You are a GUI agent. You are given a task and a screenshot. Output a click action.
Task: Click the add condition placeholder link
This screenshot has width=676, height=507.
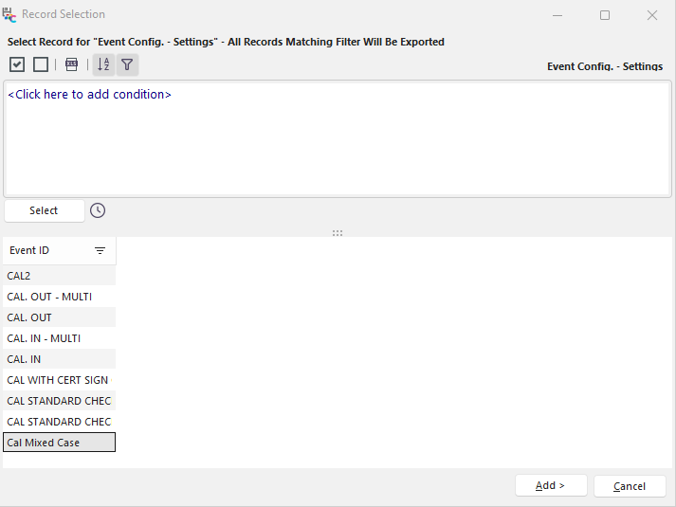point(89,95)
